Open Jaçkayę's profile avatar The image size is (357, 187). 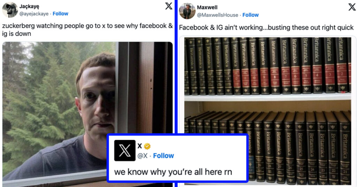[10, 10]
